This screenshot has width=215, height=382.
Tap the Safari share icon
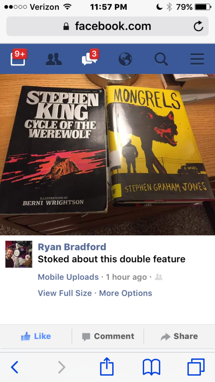107,367
